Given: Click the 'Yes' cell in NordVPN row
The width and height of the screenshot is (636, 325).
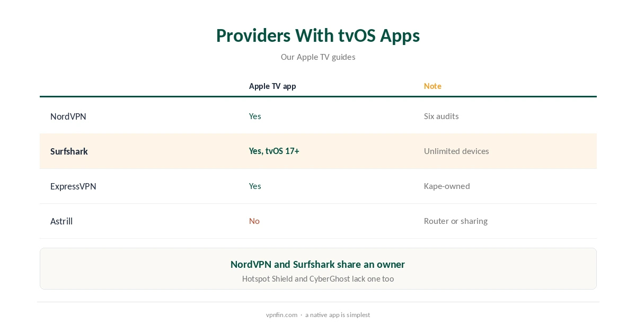Looking at the screenshot, I should click(x=255, y=116).
